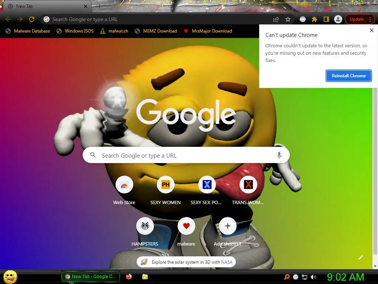This screenshot has width=378, height=284.
Task: Click the share page icon in address bar
Action: pyautogui.click(x=276, y=19)
